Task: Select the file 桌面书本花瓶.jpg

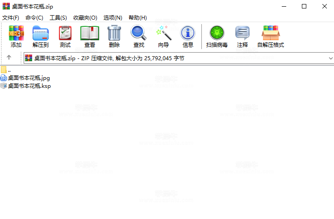Action: (x=29, y=78)
